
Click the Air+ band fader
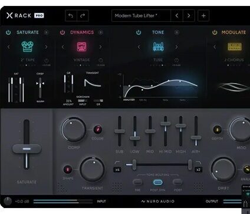(196, 131)
